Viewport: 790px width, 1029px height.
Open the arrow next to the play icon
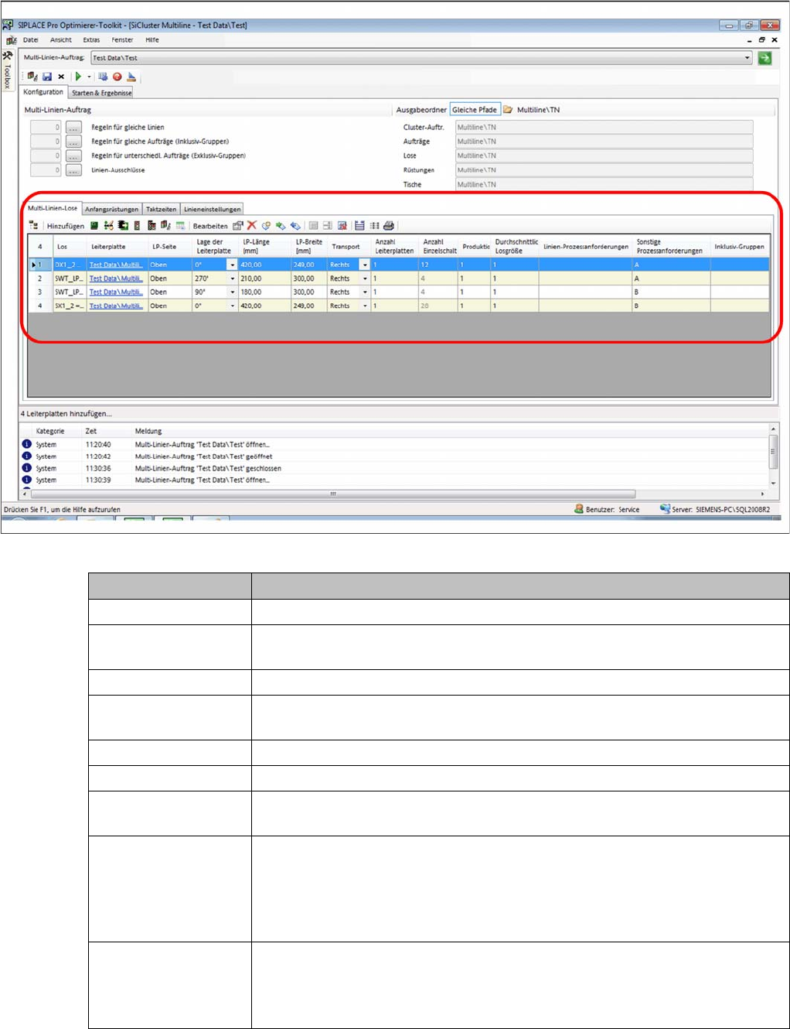point(89,77)
